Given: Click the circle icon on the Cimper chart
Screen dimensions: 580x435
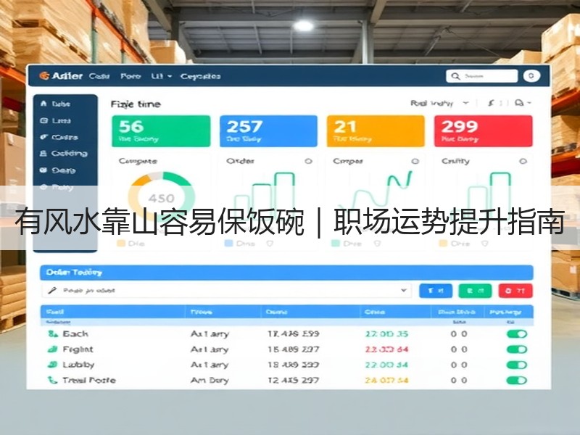Looking at the screenshot, I should coord(415,161).
